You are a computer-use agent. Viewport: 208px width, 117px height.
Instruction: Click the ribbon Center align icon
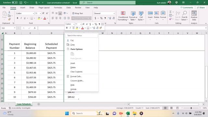(57, 18)
